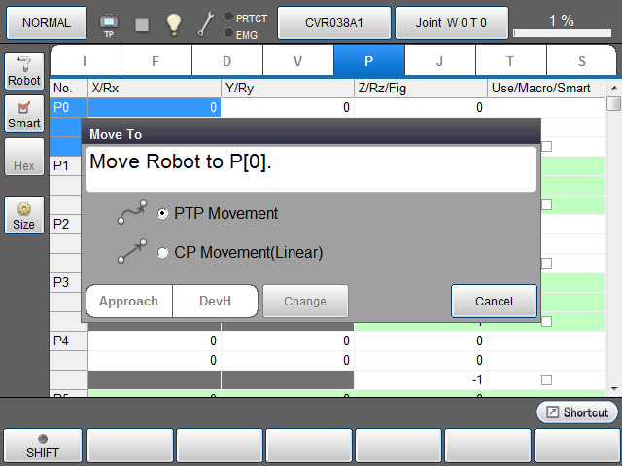This screenshot has width=622, height=466.
Task: Toggle the checkbox in P4 row
Action: 546,379
